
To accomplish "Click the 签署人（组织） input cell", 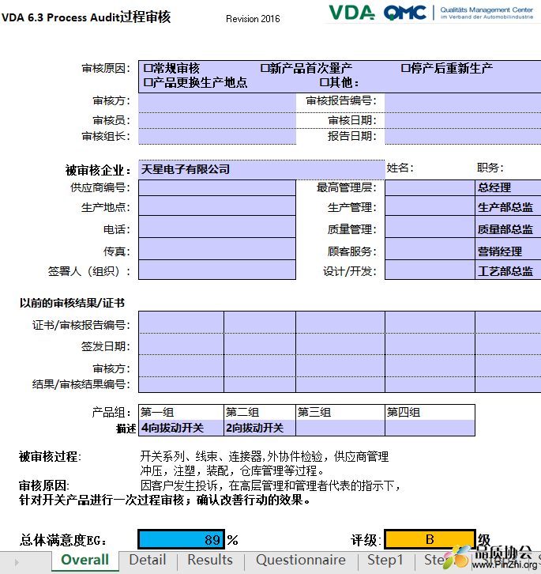I will click(217, 270).
